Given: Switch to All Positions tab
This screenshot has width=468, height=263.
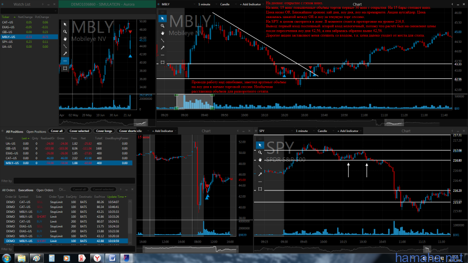Looking at the screenshot, I should (14, 131).
